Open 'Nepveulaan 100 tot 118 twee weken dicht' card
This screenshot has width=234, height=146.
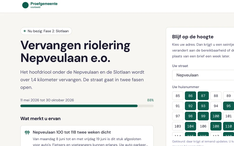pyautogui.click(x=87, y=136)
